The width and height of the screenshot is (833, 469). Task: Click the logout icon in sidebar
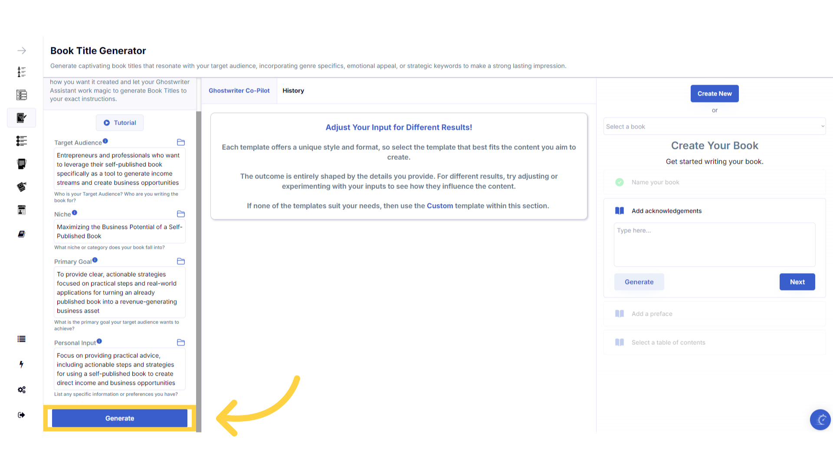pyautogui.click(x=22, y=415)
